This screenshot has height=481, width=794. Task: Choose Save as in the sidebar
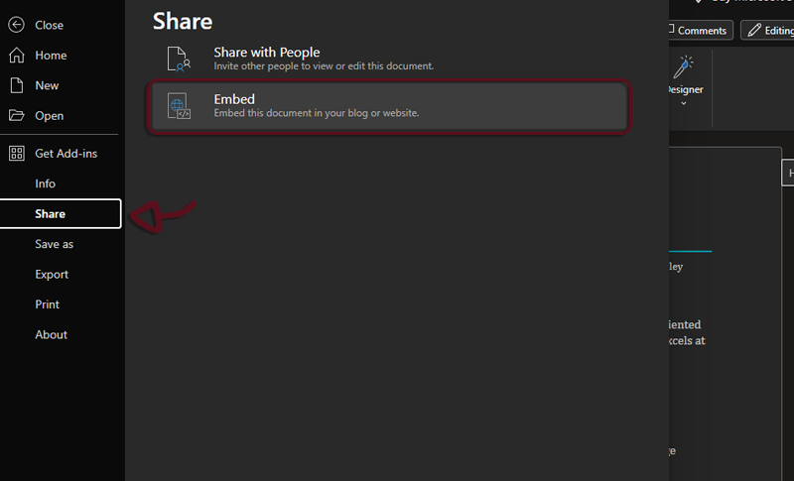[x=55, y=244]
